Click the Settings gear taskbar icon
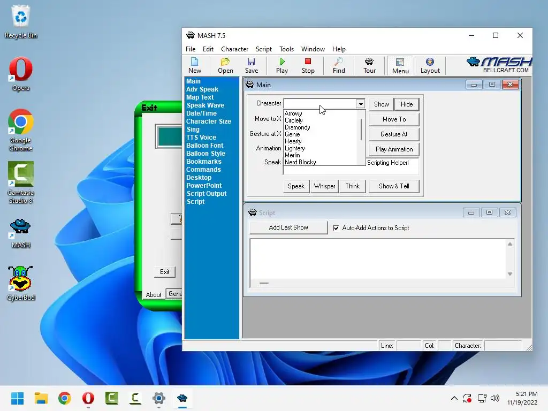Image resolution: width=548 pixels, height=411 pixels. click(158, 398)
